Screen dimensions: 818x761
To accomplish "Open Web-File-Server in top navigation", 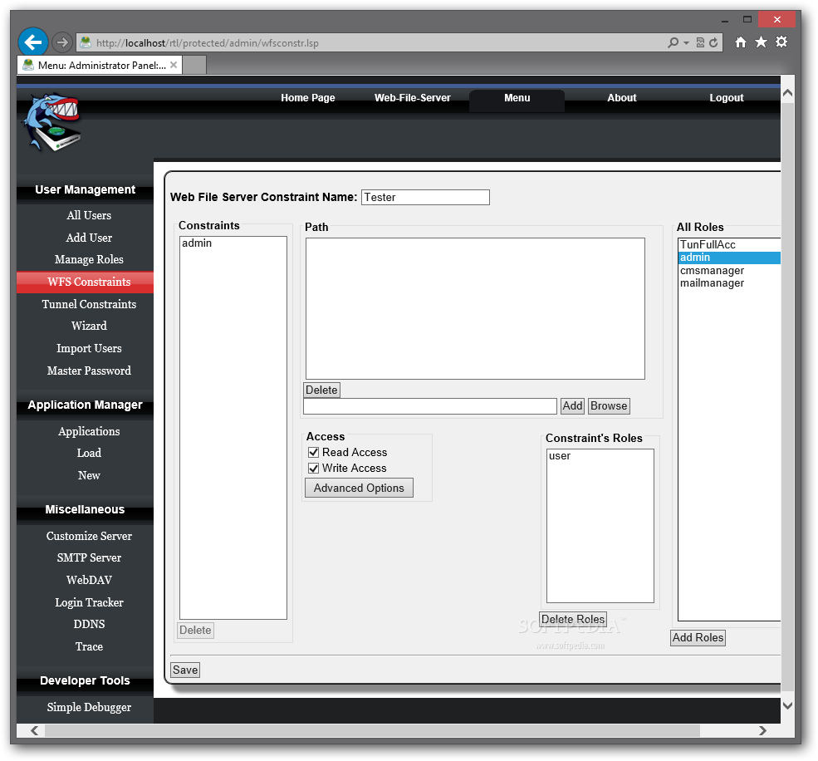I will click(x=412, y=98).
